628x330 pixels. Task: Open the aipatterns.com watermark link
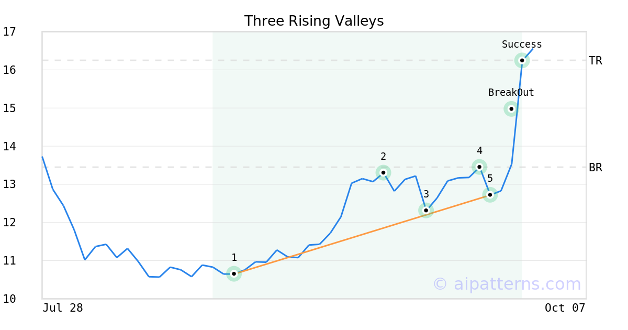[507, 284]
